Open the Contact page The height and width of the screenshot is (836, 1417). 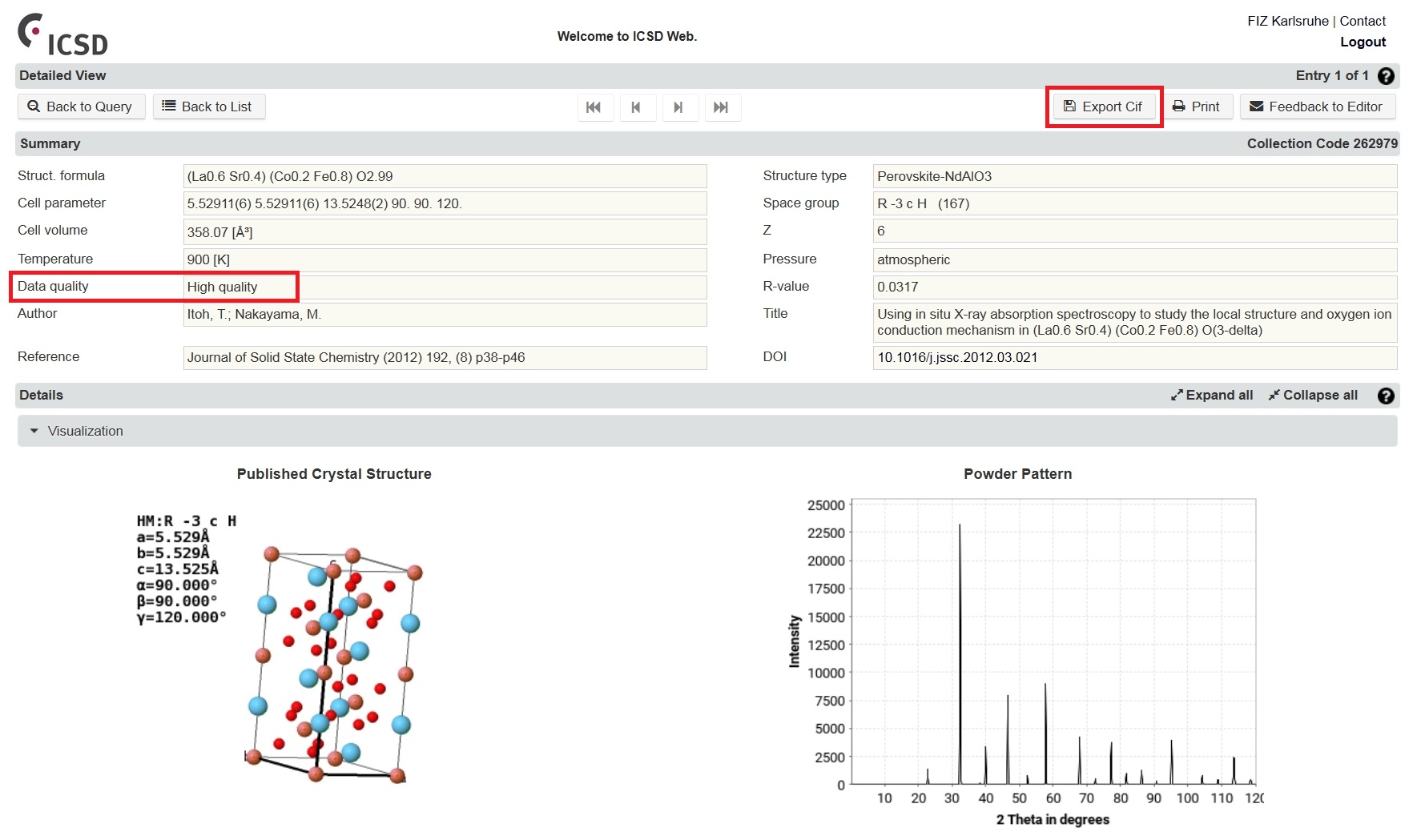point(1362,21)
